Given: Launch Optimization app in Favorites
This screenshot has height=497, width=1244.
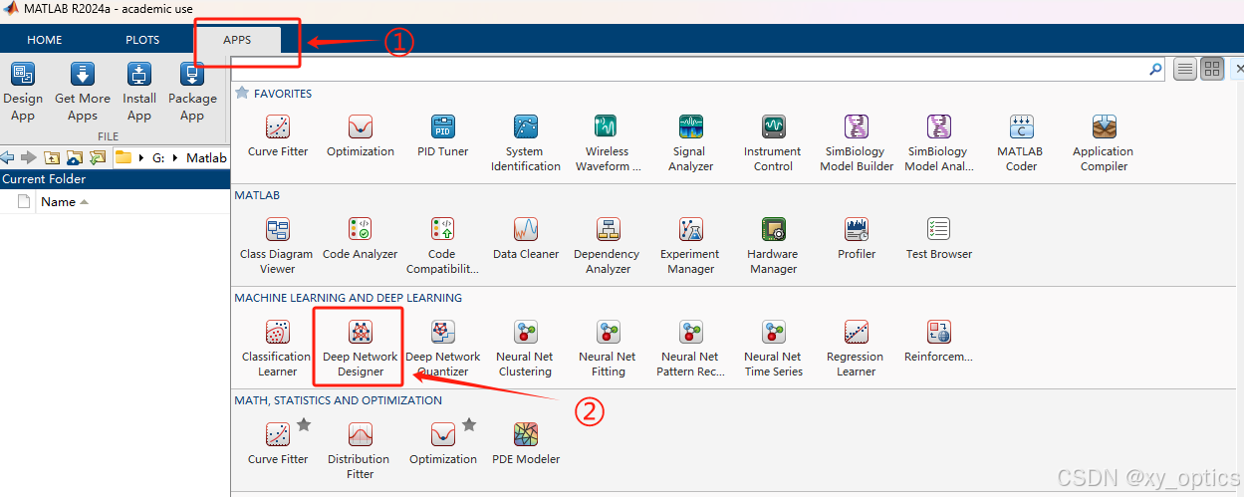Looking at the screenshot, I should coord(361,135).
